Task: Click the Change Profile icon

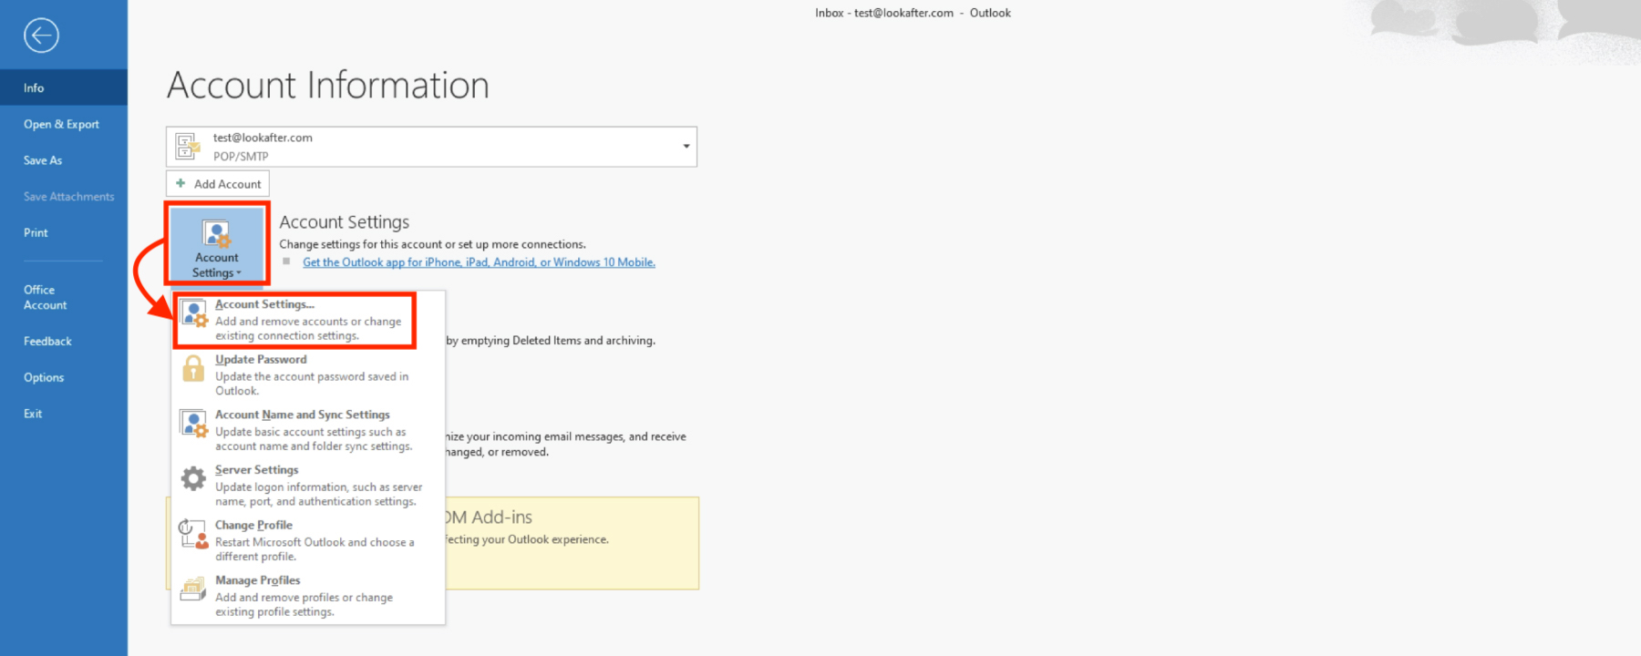Action: (x=193, y=534)
